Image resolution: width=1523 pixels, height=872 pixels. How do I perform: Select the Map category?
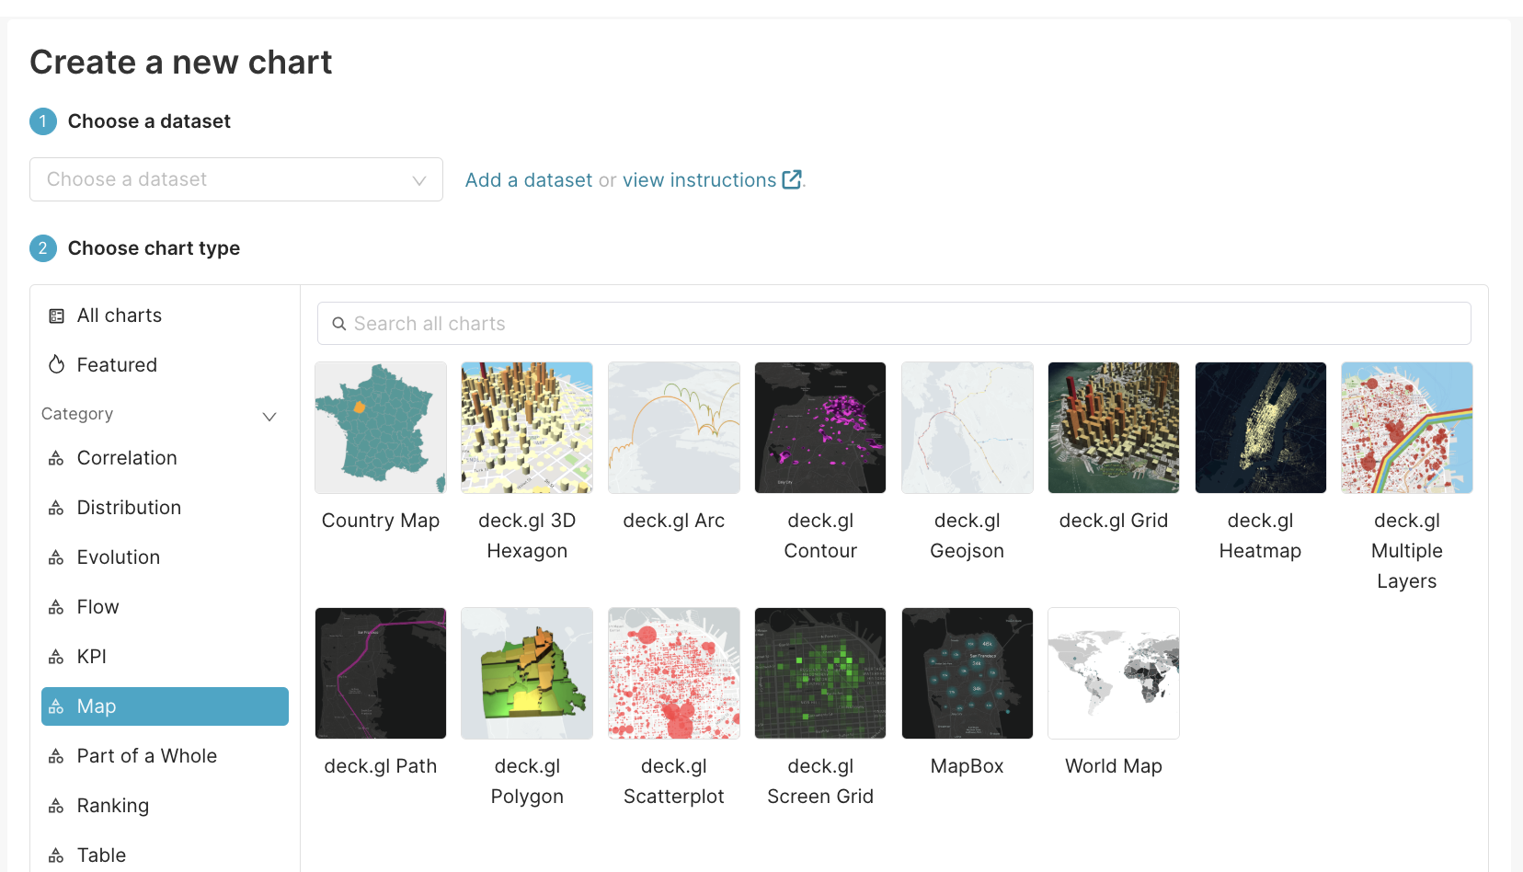165,706
